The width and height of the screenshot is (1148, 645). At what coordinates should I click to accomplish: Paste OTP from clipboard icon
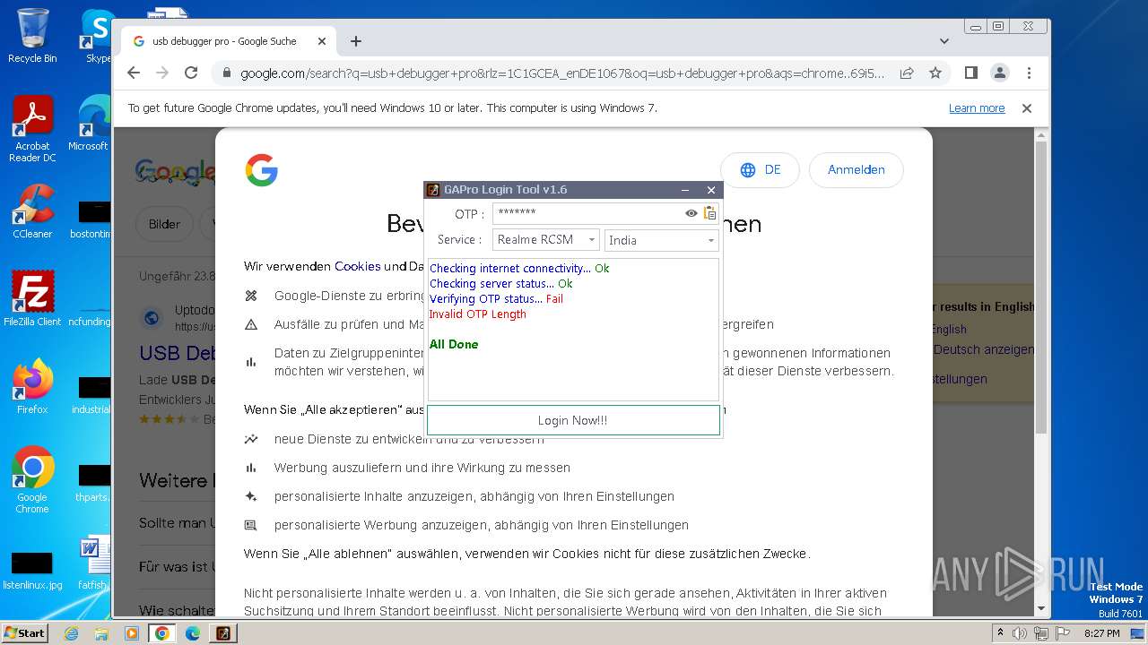(710, 213)
